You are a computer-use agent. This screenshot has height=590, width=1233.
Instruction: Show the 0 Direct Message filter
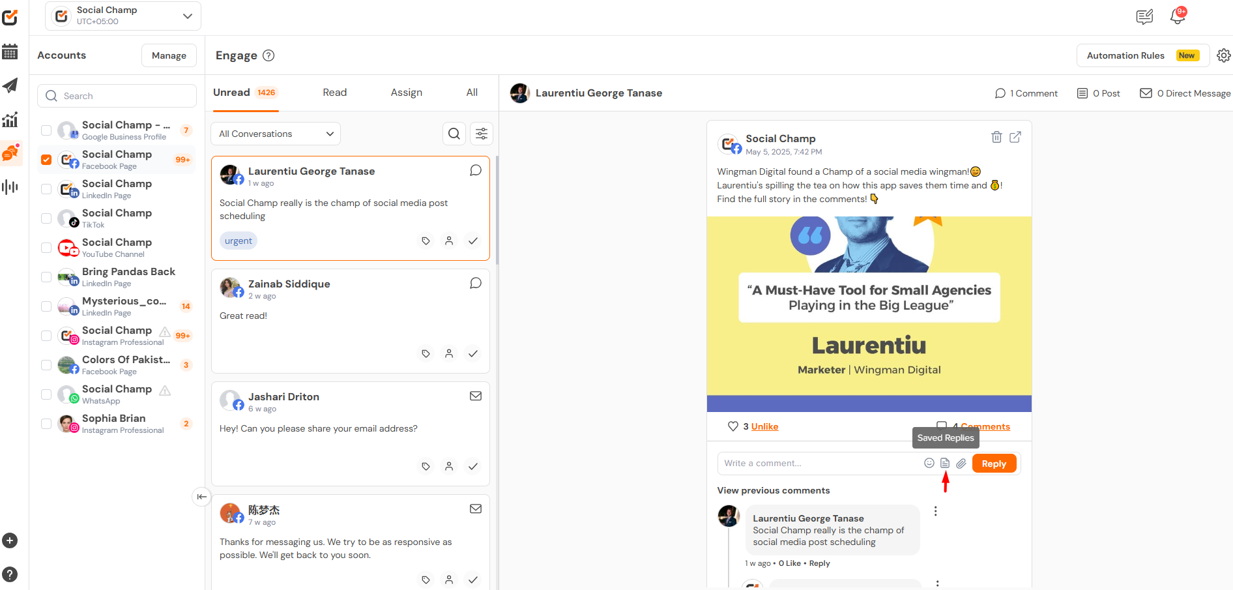1185,93
